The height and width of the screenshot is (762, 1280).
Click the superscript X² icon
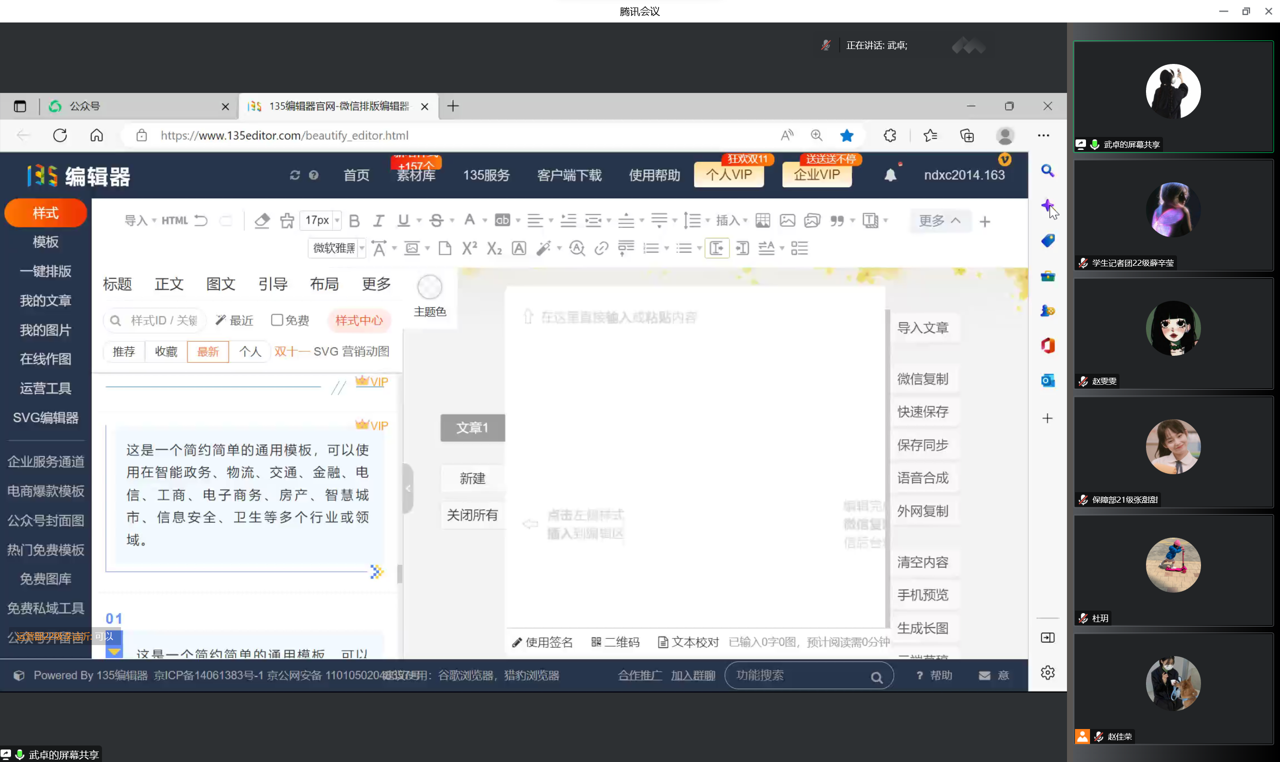[469, 248]
